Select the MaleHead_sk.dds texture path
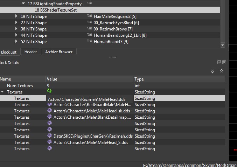The width and height of the screenshot is (237, 167). (x=92, y=111)
